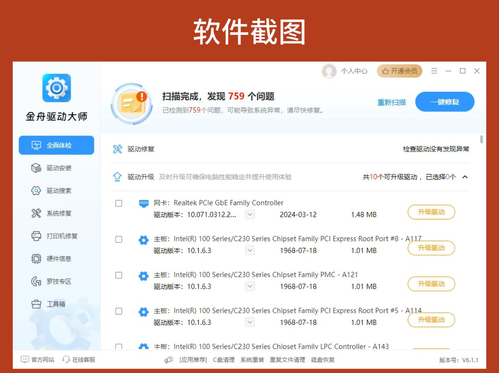Click the user avatar icon
This screenshot has width=499, height=373.
329,71
